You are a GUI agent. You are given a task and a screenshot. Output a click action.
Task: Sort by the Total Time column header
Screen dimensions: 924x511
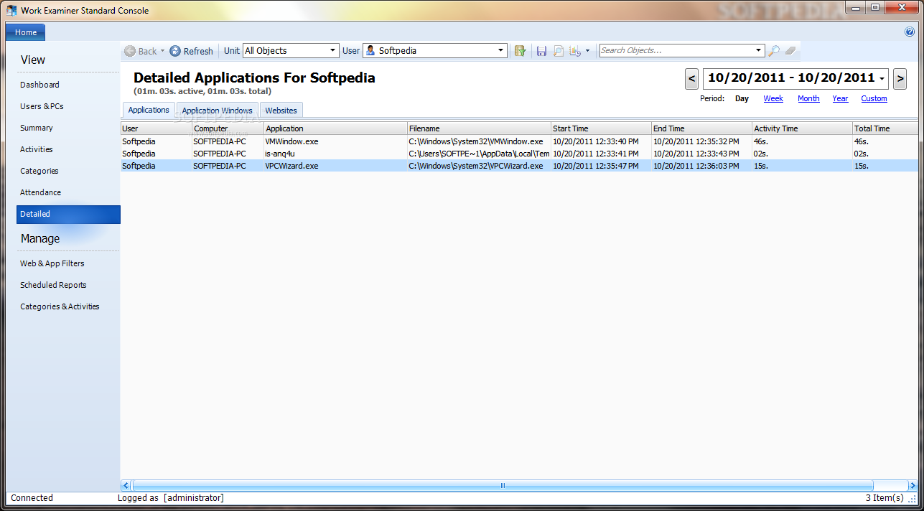[885, 128]
